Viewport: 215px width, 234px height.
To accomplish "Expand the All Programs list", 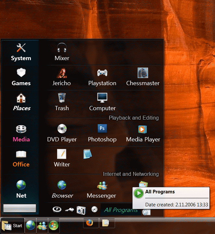I will [x=121, y=210].
